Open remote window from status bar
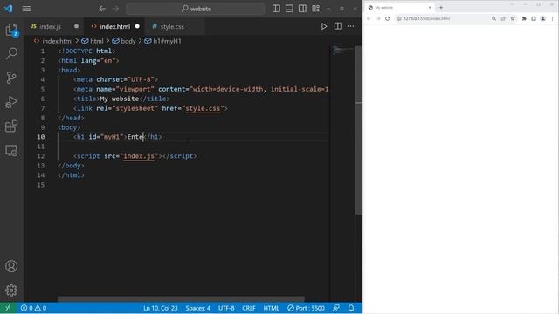The width and height of the screenshot is (559, 314). (8, 308)
